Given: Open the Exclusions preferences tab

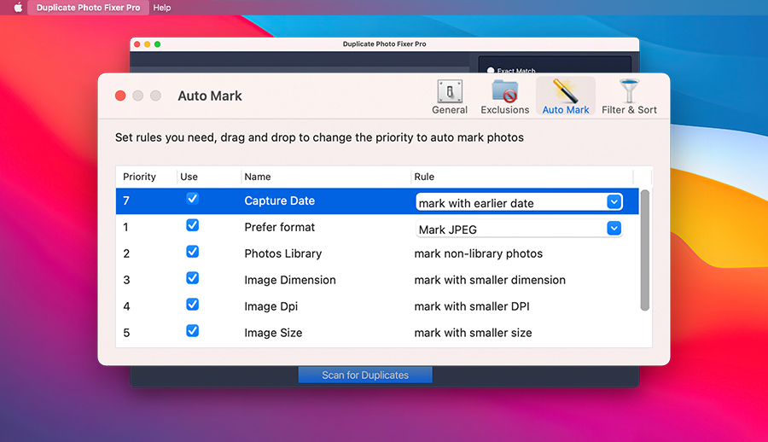Looking at the screenshot, I should (x=504, y=97).
